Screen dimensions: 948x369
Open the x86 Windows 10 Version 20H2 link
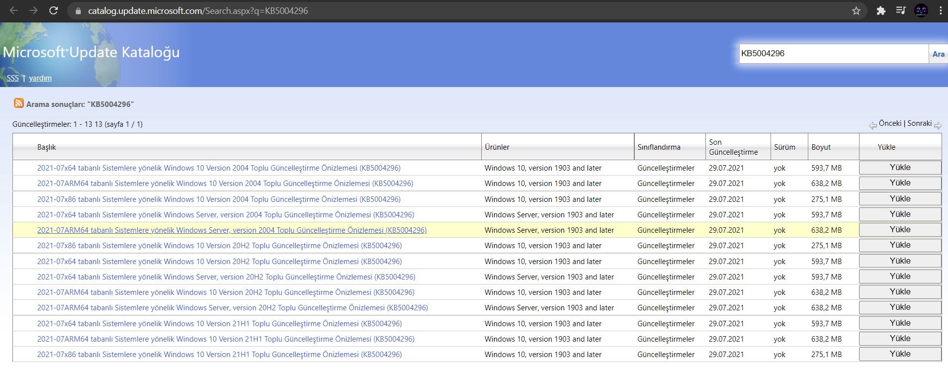click(x=219, y=246)
